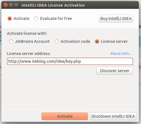Click the Discover server button

click(115, 71)
